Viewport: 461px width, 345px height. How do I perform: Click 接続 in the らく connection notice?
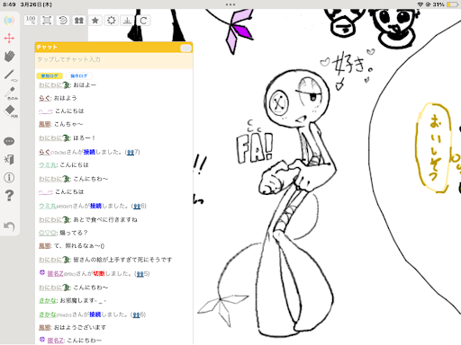pyautogui.click(x=89, y=152)
